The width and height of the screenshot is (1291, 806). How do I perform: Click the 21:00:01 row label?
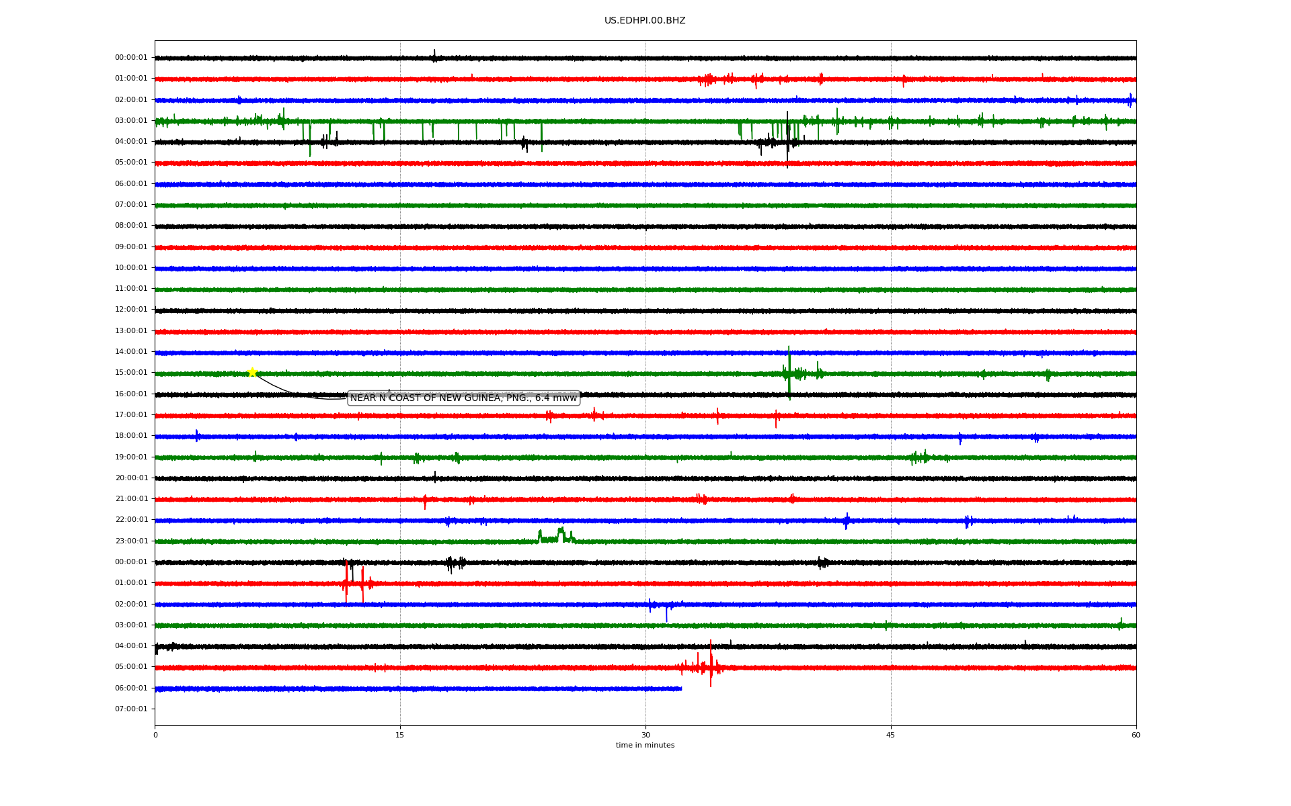[131, 498]
